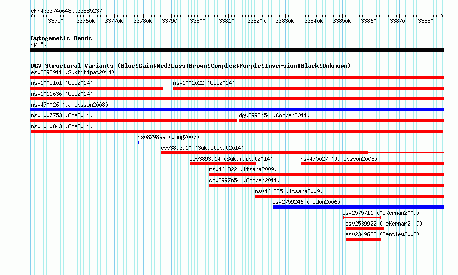Click the nsv1011636 (Coe2014) label
Image resolution: width=458 pixels, height=275 pixels.
(x=62, y=94)
